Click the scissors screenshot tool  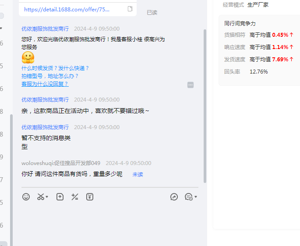(40, 197)
